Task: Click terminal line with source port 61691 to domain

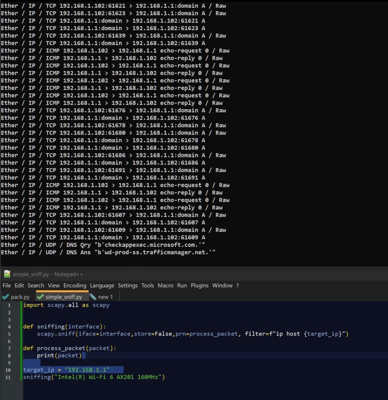Action: (x=113, y=170)
